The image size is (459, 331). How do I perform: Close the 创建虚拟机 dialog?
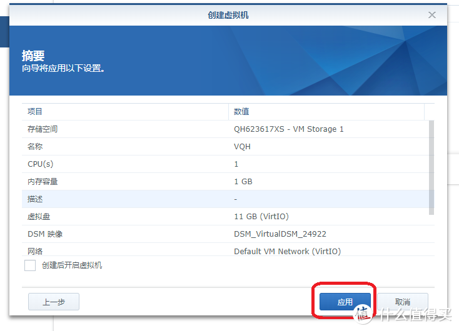(x=431, y=15)
